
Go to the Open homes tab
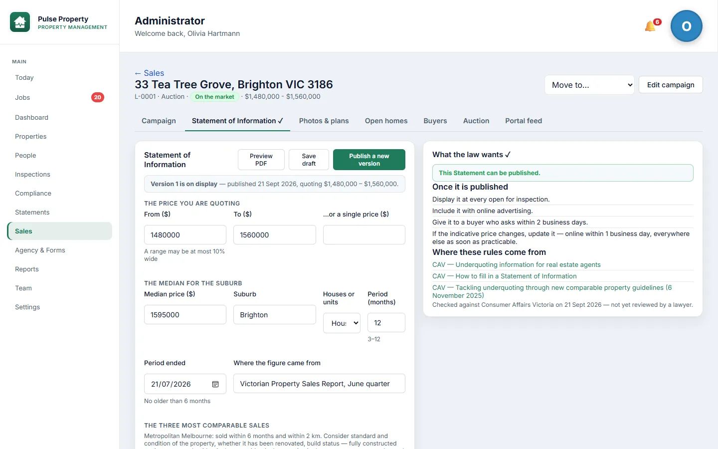[x=386, y=121]
